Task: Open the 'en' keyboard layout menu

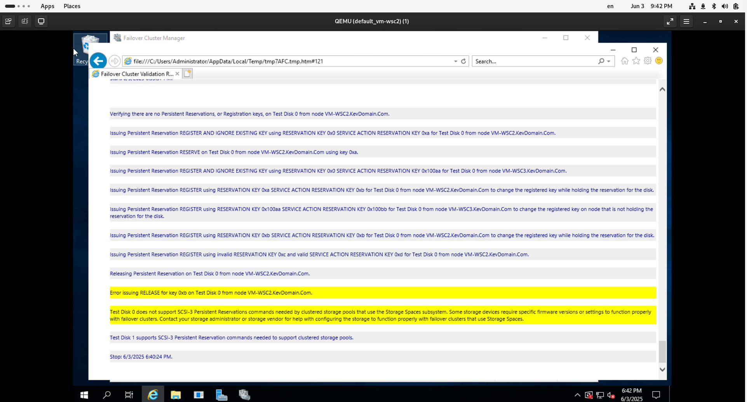Action: click(610, 6)
